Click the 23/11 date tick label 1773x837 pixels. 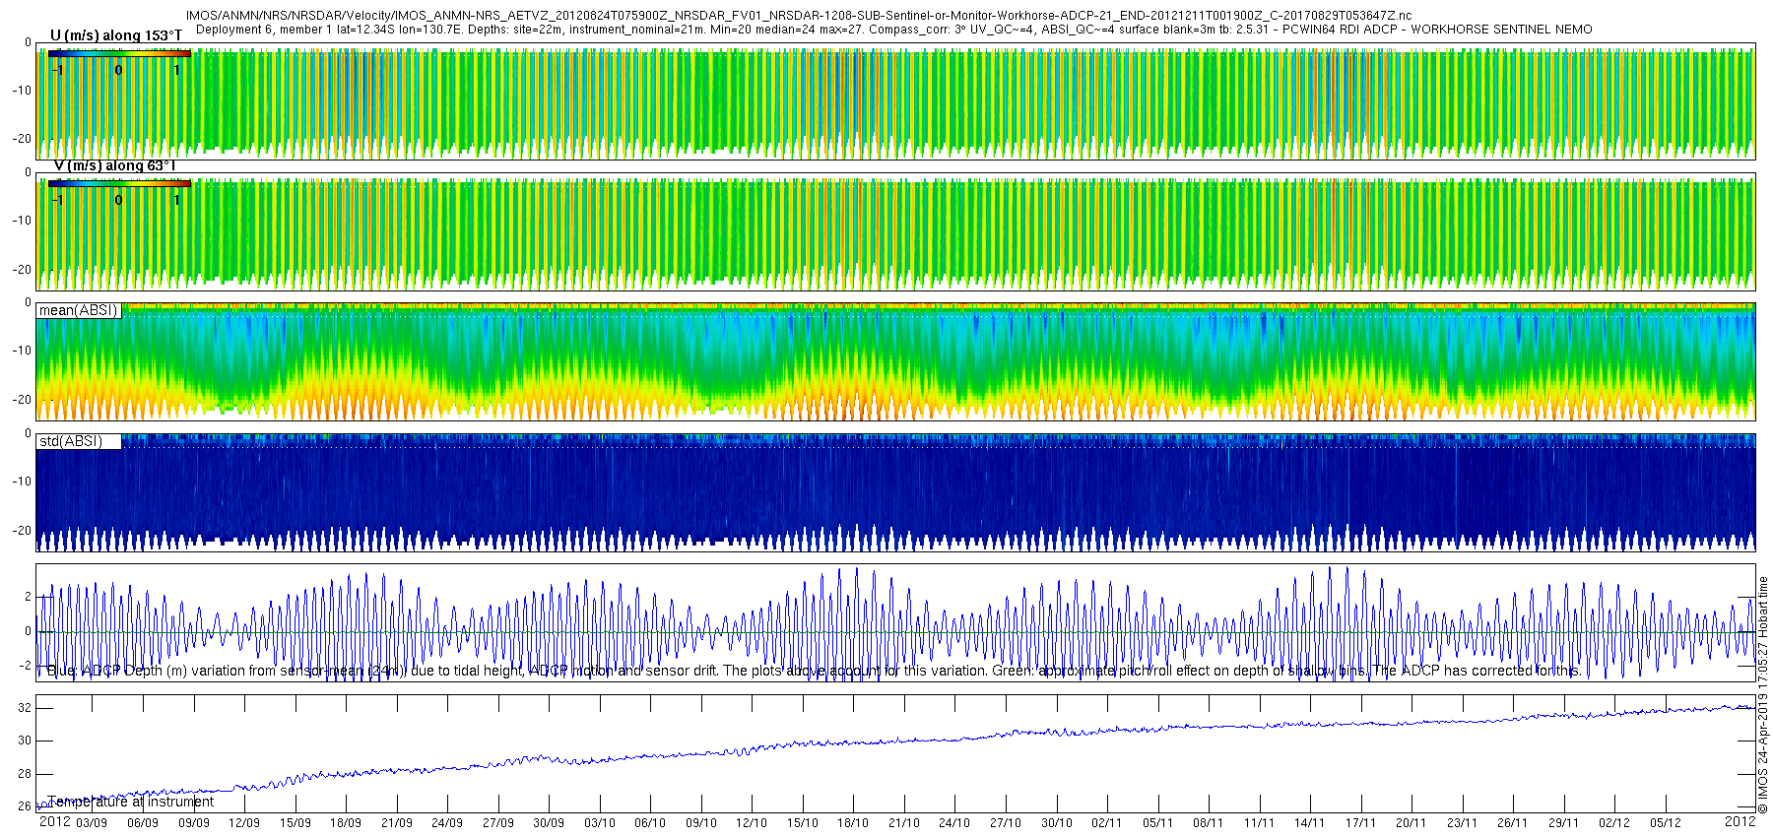pyautogui.click(x=1463, y=823)
